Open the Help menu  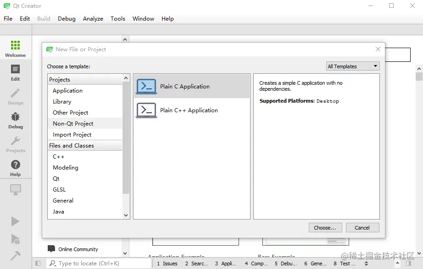167,19
